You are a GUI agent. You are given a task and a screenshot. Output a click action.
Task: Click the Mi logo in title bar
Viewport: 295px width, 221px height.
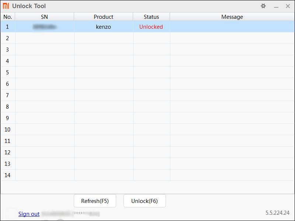(6, 6)
